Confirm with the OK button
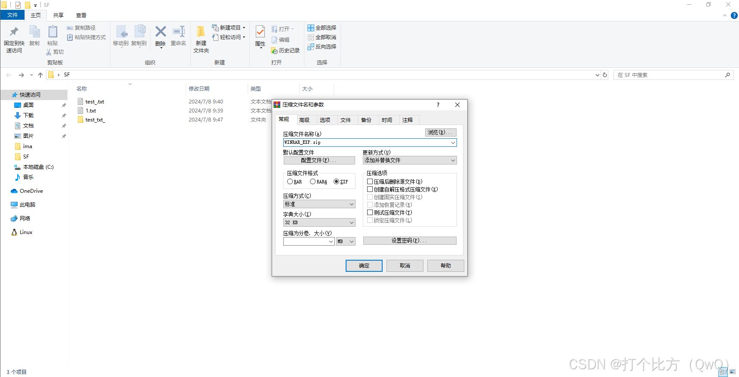 (364, 266)
